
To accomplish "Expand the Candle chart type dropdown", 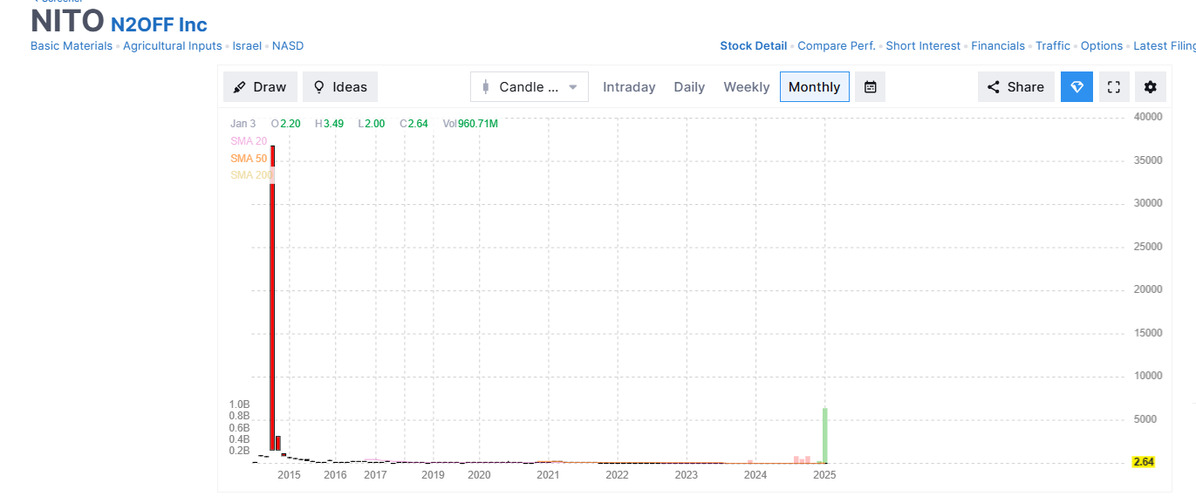I will (x=530, y=87).
